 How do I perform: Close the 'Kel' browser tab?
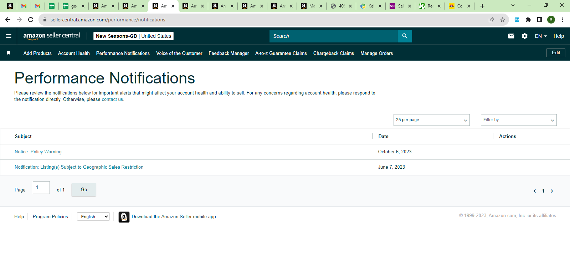coord(380,6)
